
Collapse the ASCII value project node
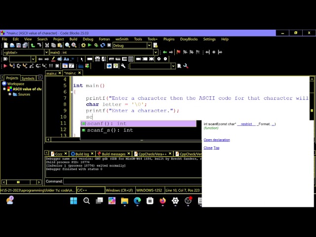click(4, 89)
